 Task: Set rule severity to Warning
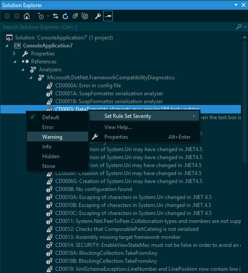coord(57,137)
